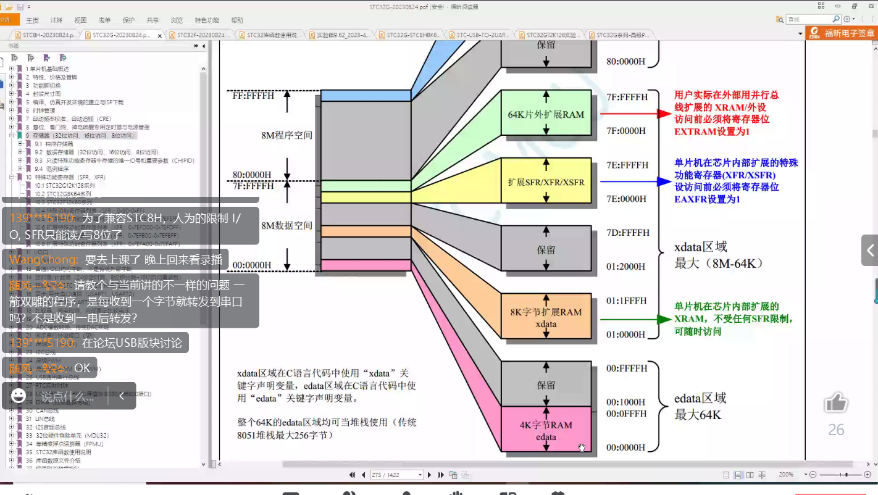Screen dimensions: 878x495
Task: Click the '说点什么...' chat input field
Action: click(x=68, y=396)
